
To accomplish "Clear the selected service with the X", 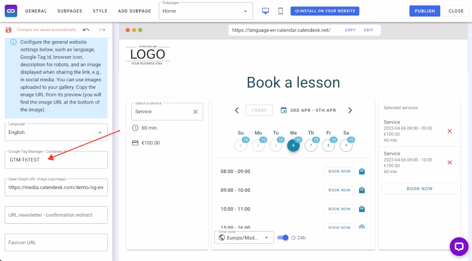I will (x=195, y=111).
